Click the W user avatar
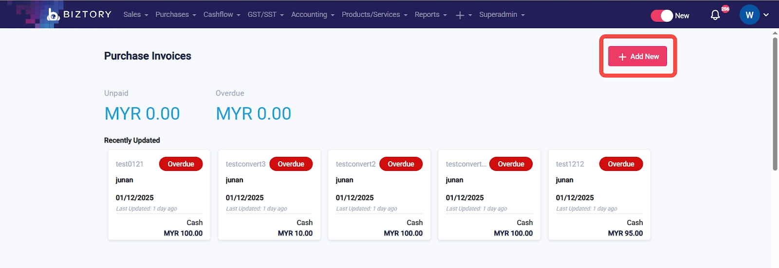779x268 pixels. 749,15
